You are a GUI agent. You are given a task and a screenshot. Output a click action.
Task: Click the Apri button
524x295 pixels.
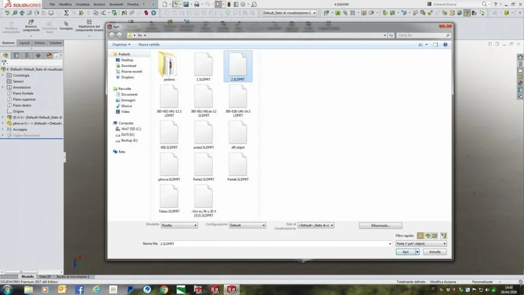(x=406, y=252)
